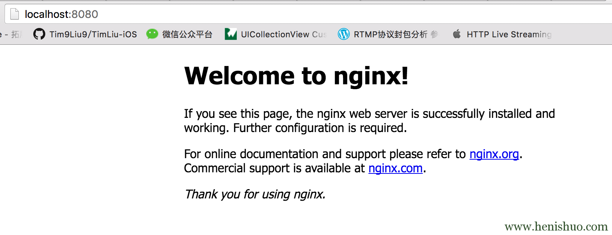Open the Tim9Liu9/TimLiu-iOS bookmark
Viewport: 612px width, 235px height.
(x=93, y=34)
